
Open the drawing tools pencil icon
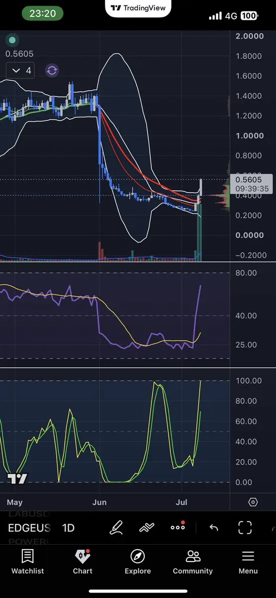(116, 528)
